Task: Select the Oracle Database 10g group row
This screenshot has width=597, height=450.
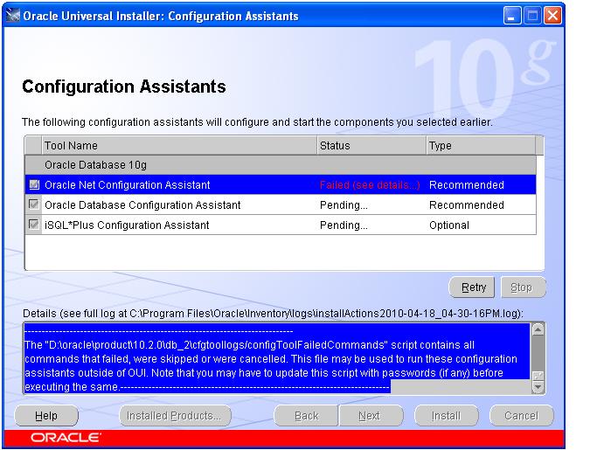Action: pyautogui.click(x=281, y=165)
